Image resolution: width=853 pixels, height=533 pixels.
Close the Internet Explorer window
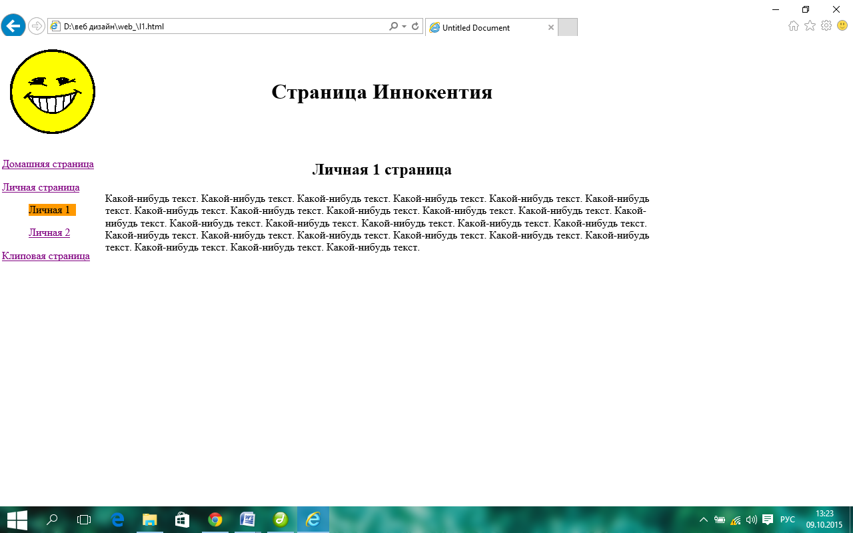[x=836, y=9]
